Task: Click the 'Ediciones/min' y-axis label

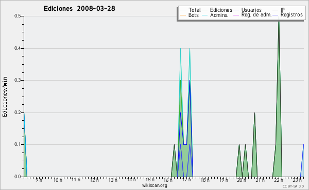Action: (5, 97)
